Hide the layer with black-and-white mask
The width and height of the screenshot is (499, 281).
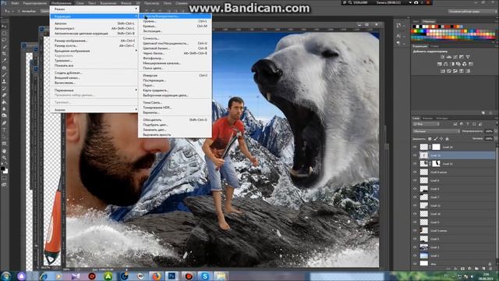(x=415, y=163)
